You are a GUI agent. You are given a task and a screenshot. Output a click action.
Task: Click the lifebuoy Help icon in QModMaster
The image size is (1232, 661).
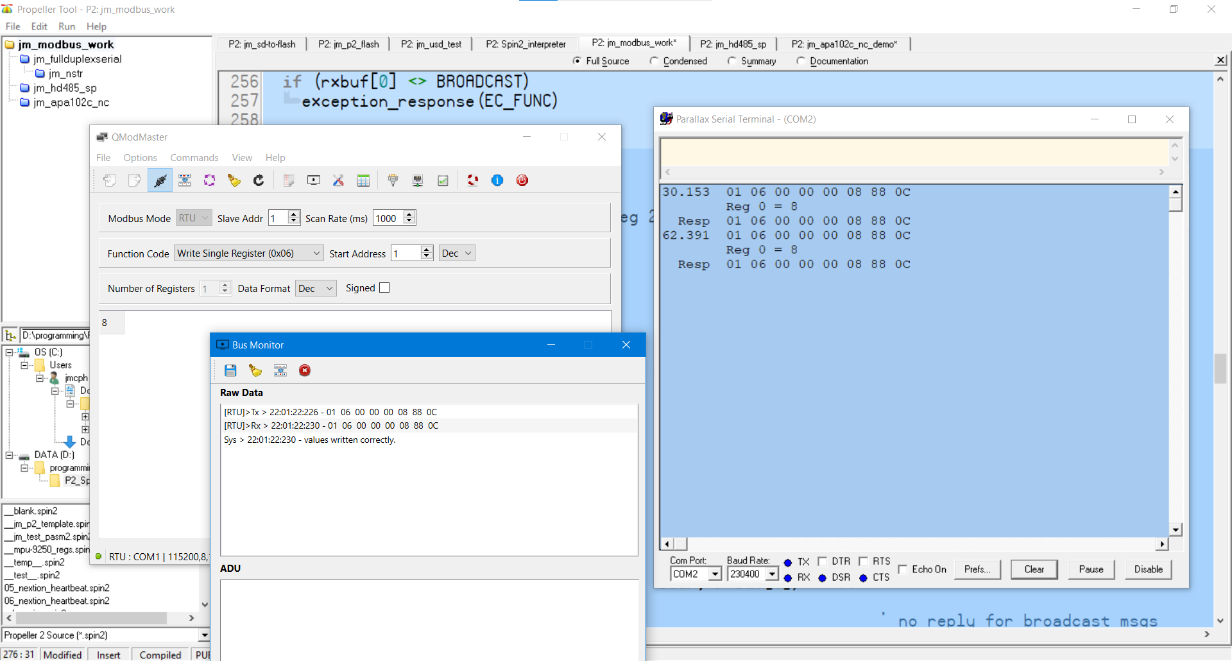click(x=473, y=180)
